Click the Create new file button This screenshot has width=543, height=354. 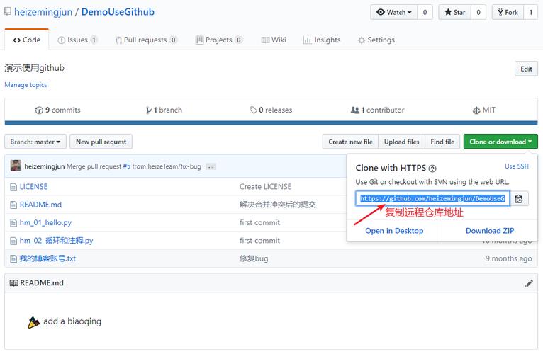point(350,142)
